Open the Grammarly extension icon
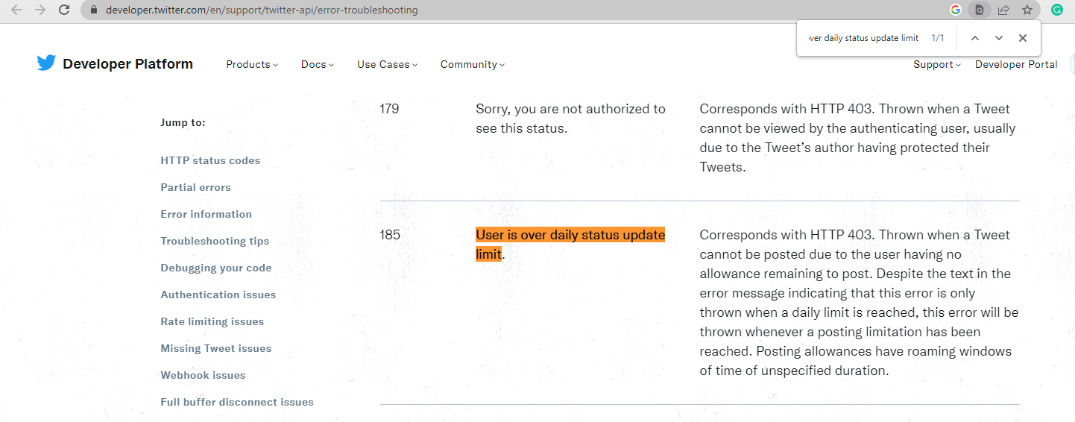 coord(1057,10)
